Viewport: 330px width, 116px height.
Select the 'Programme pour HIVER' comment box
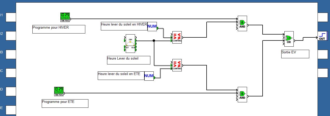tap(59, 29)
